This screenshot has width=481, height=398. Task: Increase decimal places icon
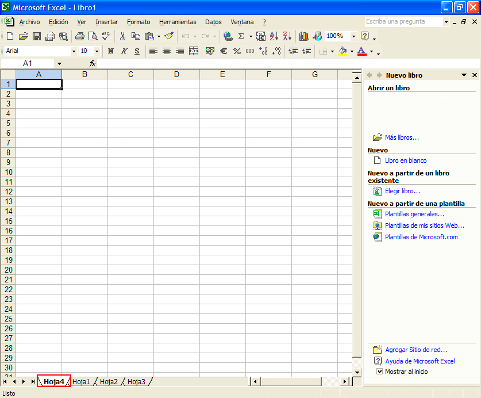coord(263,51)
